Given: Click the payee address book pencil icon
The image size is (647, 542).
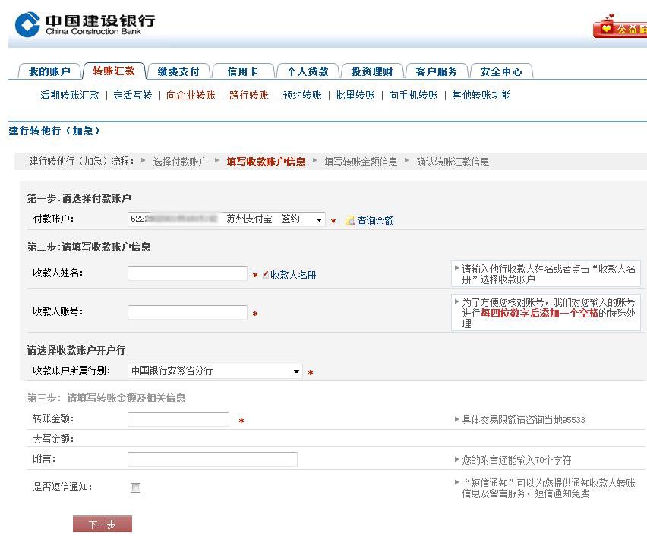Looking at the screenshot, I should pyautogui.click(x=266, y=275).
